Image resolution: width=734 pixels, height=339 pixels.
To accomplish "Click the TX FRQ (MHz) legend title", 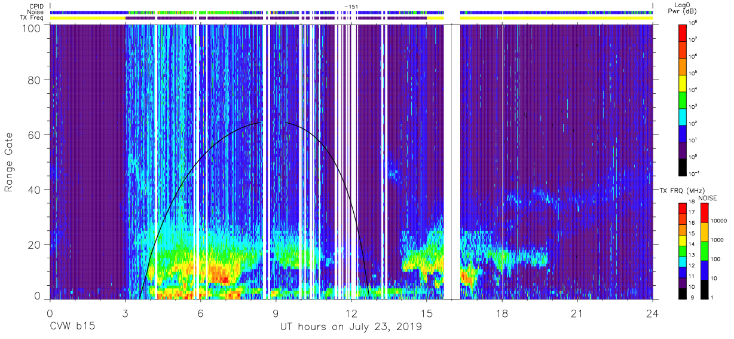I will pyautogui.click(x=681, y=190).
